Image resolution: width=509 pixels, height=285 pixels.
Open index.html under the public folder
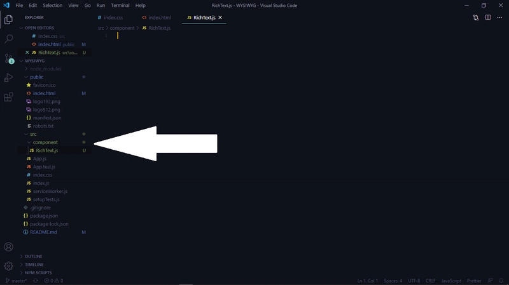click(44, 93)
